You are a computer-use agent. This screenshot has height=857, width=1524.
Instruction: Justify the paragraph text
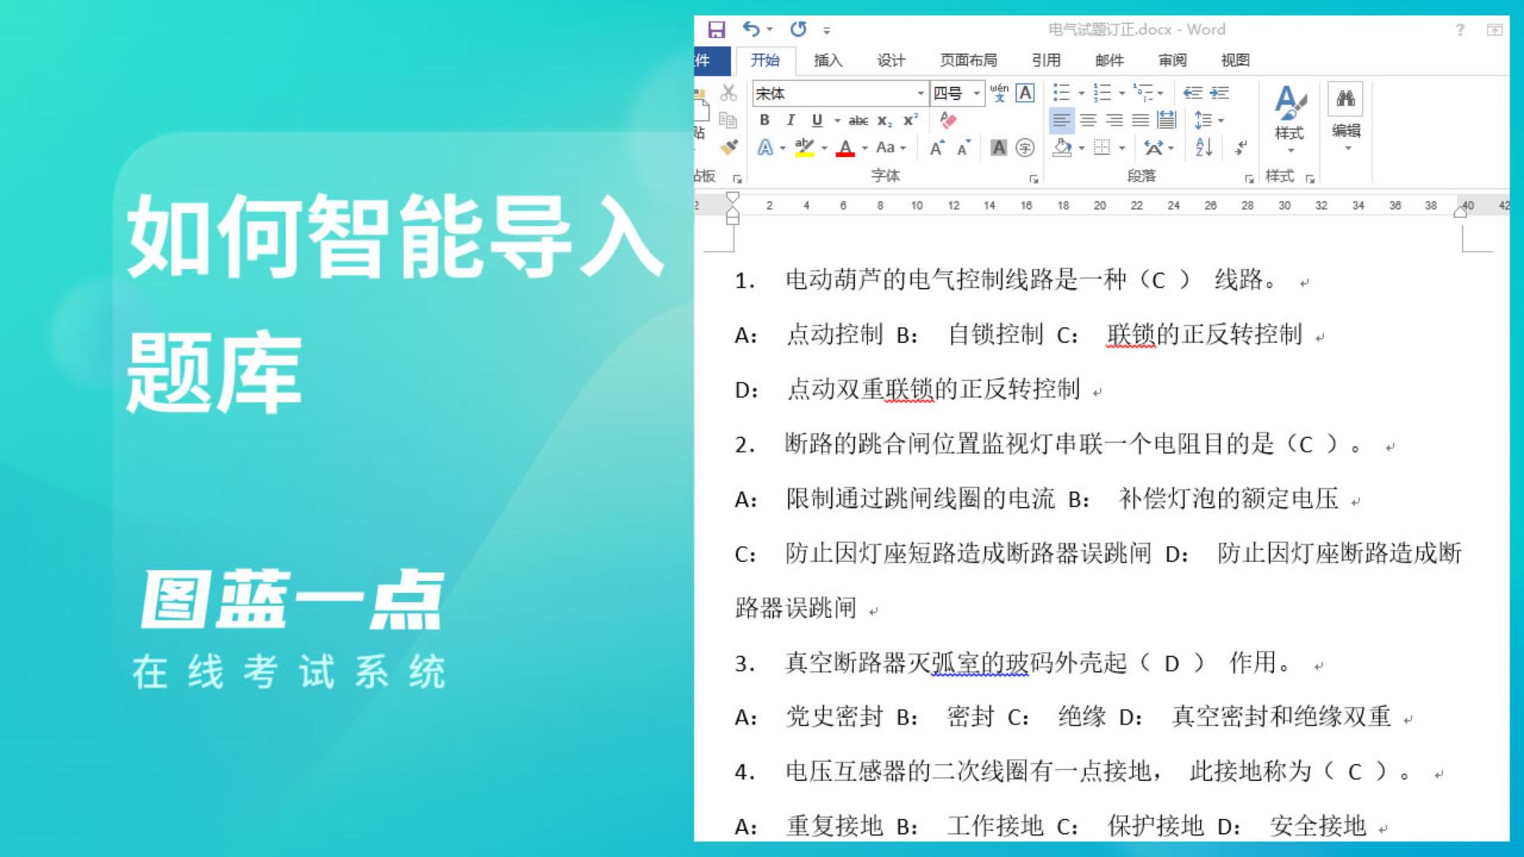point(1141,121)
